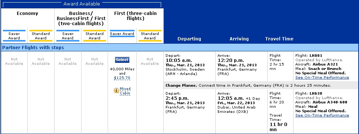
Task: Click the Economy Saver Award column header
Action: click(x=14, y=36)
